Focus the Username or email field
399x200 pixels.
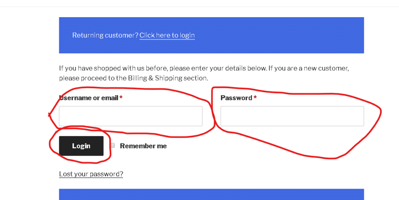point(131,116)
